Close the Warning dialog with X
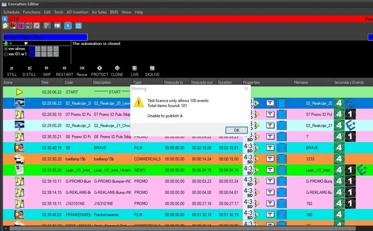Image resolution: width=373 pixels, height=231 pixels. click(246, 88)
